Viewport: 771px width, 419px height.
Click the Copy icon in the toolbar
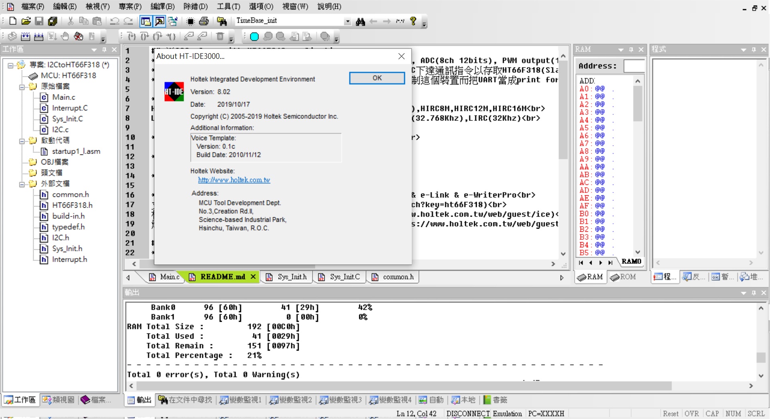click(83, 21)
